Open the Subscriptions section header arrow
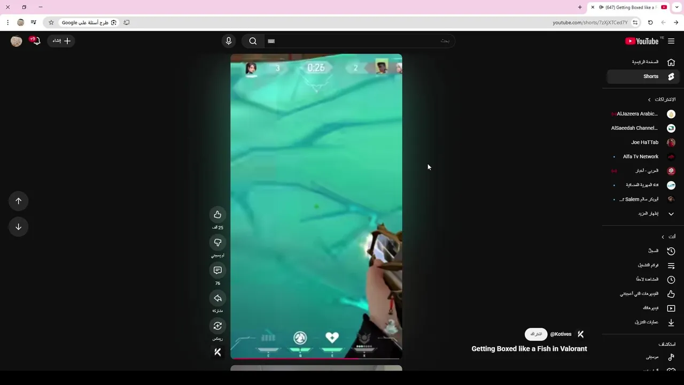The image size is (684, 385). (649, 99)
